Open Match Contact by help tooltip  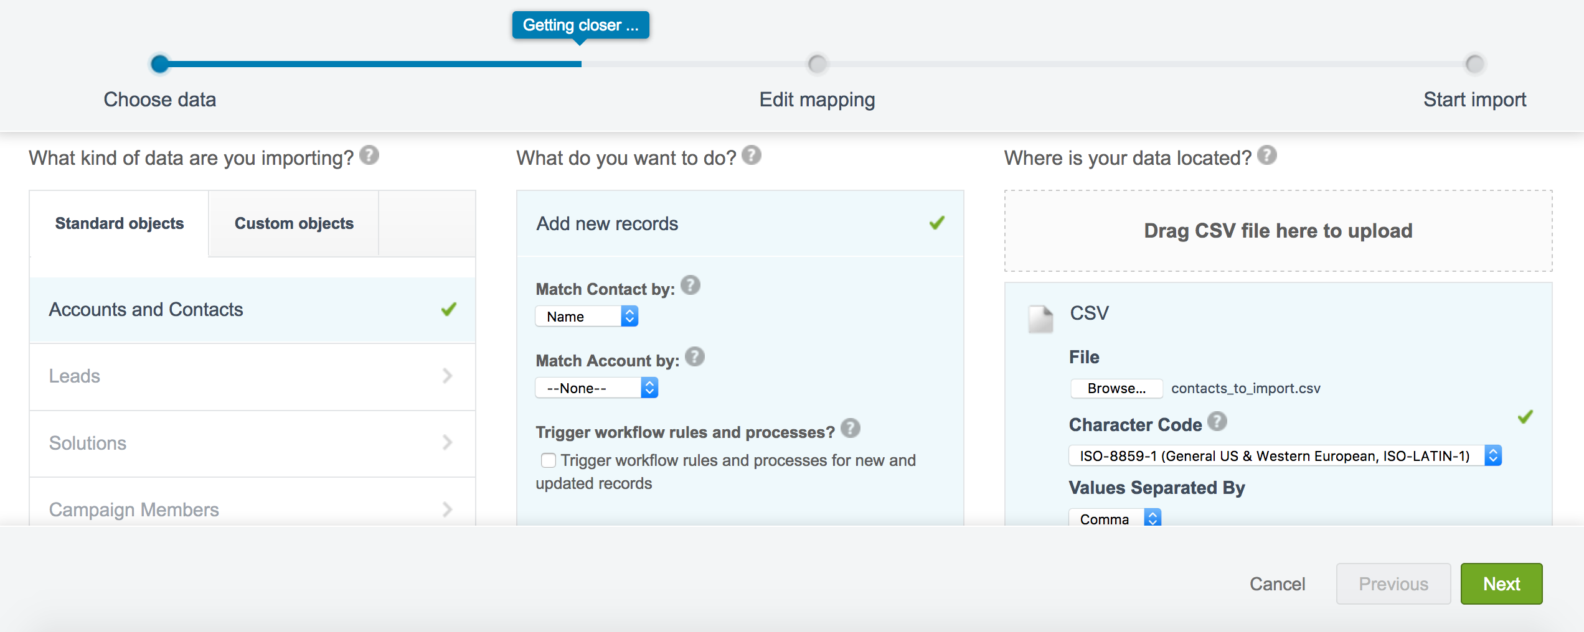pyautogui.click(x=691, y=286)
